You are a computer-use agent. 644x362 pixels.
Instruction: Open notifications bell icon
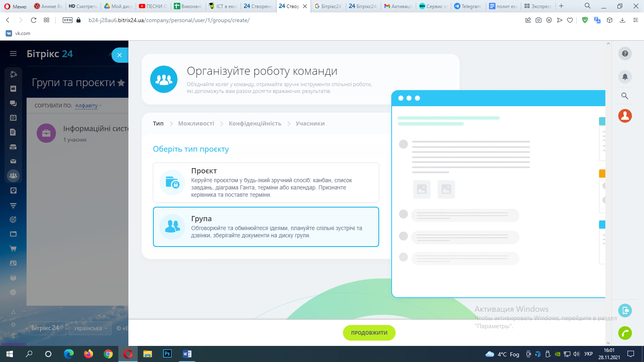click(625, 76)
